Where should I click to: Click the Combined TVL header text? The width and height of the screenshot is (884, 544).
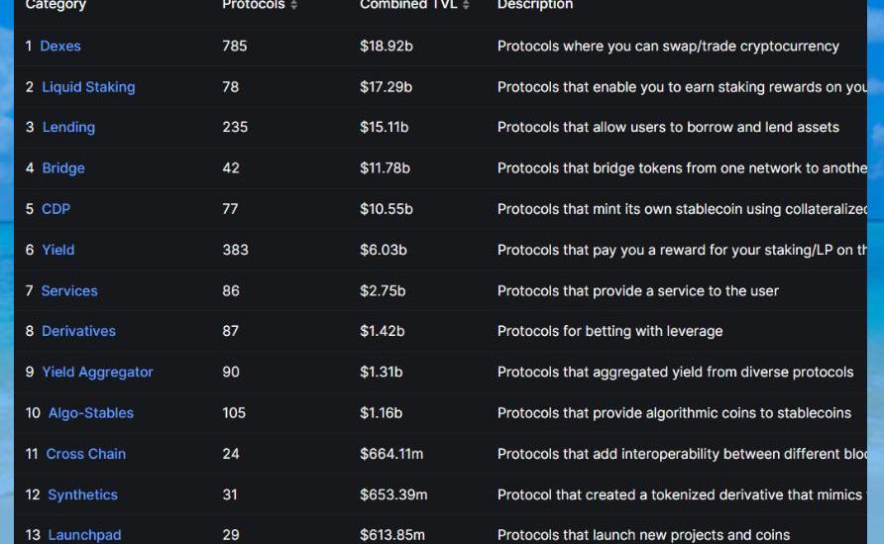pos(408,5)
